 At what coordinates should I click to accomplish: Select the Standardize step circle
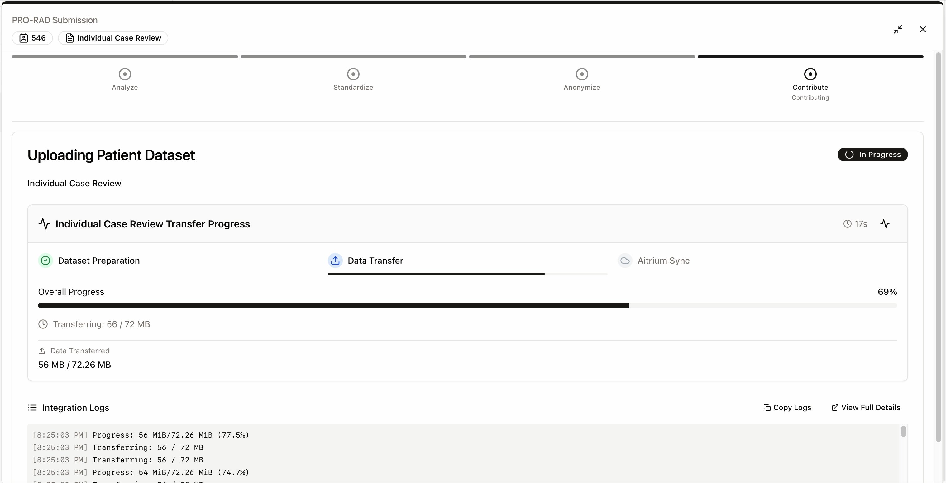[x=353, y=74]
